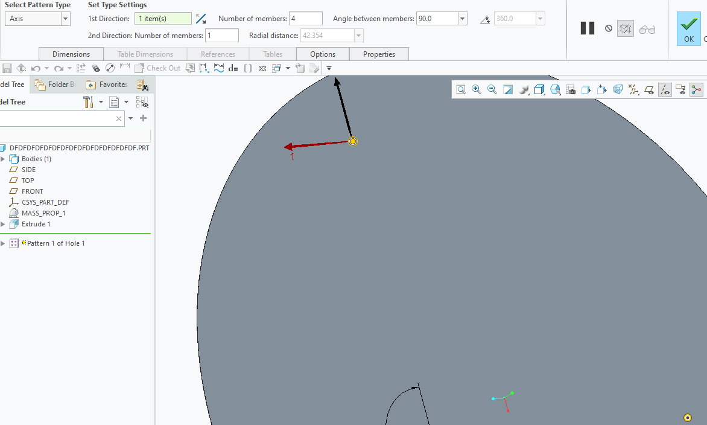The height and width of the screenshot is (425, 707).
Task: Click the Pause button in pattern dashboard
Action: [x=587, y=28]
